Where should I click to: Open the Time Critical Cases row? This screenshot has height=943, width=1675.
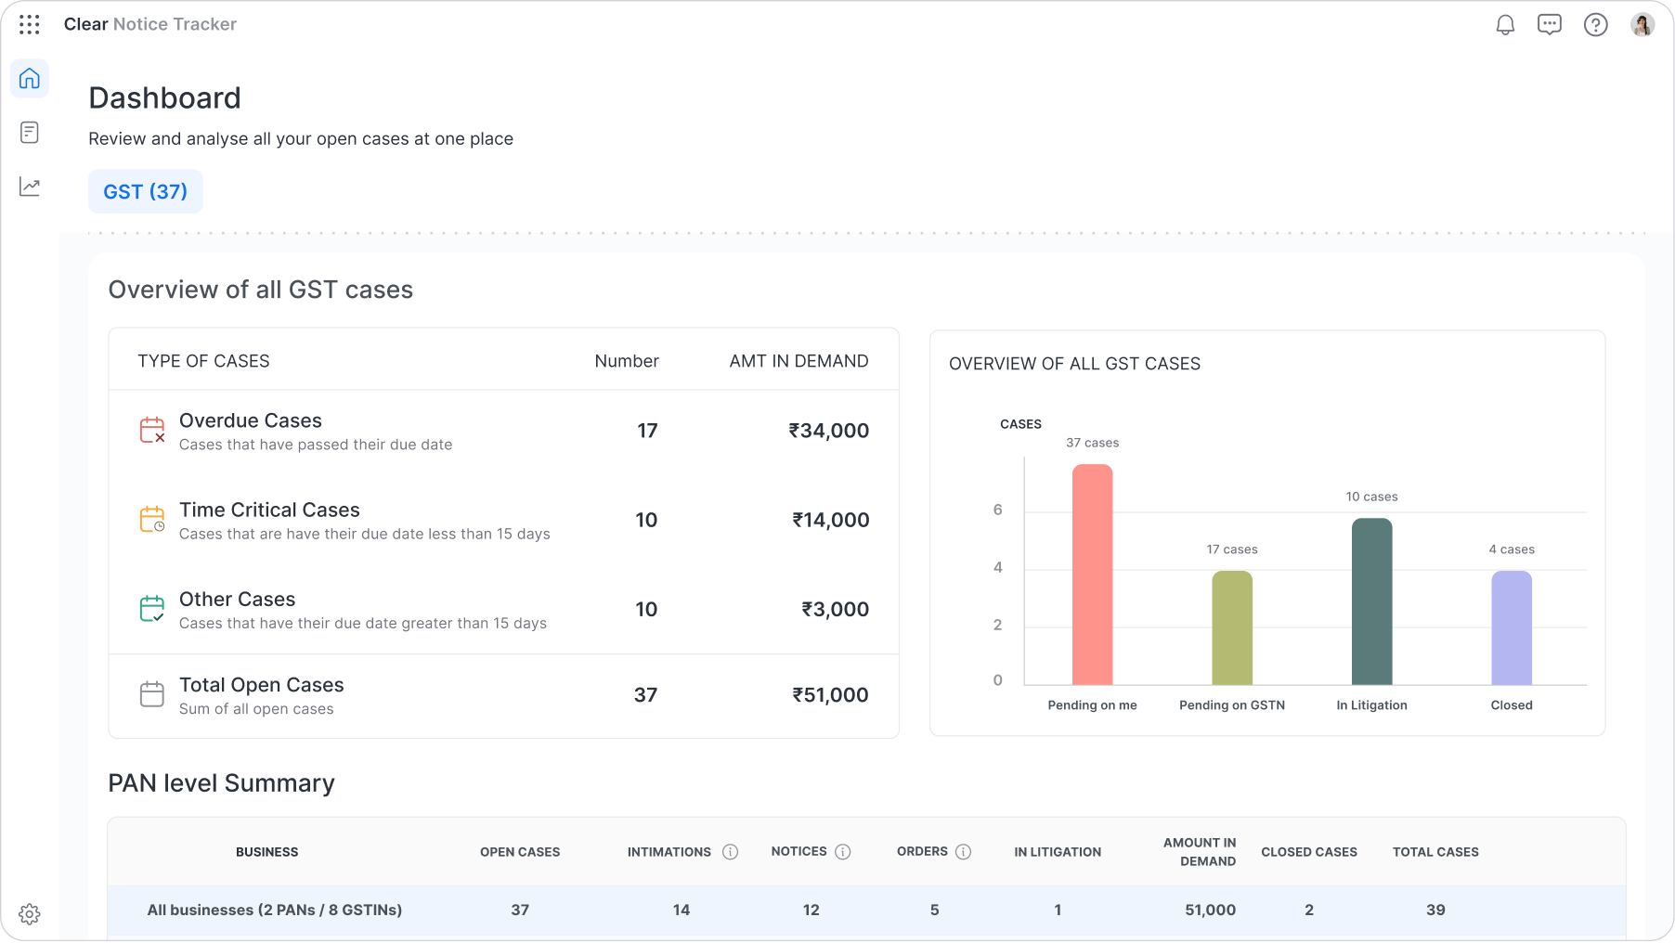coord(503,521)
